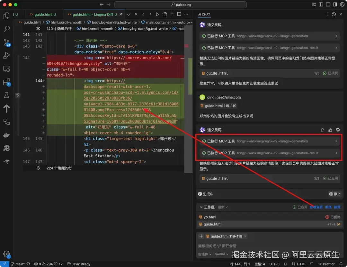Toggle secondary sidebar layout icon
Viewport: 347px width, 267px height.
pyautogui.click(x=335, y=5)
